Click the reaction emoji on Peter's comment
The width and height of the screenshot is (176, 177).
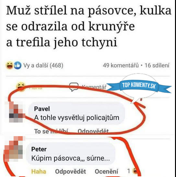[135, 171]
